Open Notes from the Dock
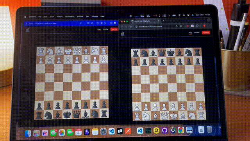This screenshot has width=250, height=141. [95, 132]
